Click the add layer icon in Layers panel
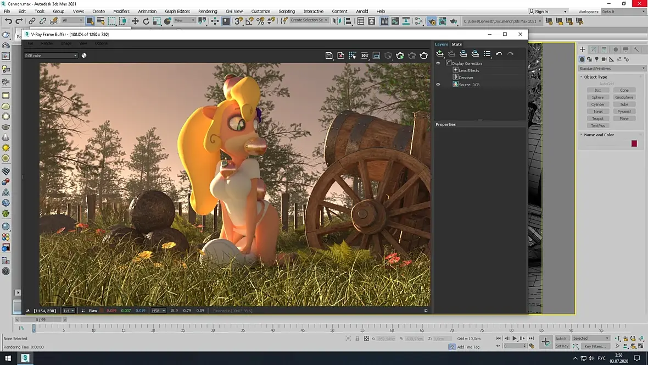 coord(440,54)
